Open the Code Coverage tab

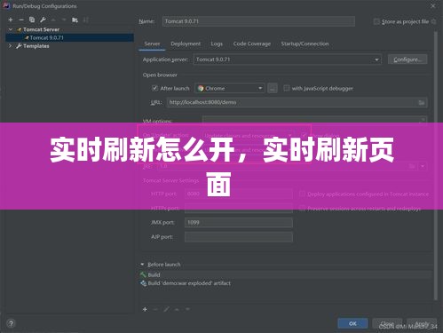pyautogui.click(x=252, y=44)
